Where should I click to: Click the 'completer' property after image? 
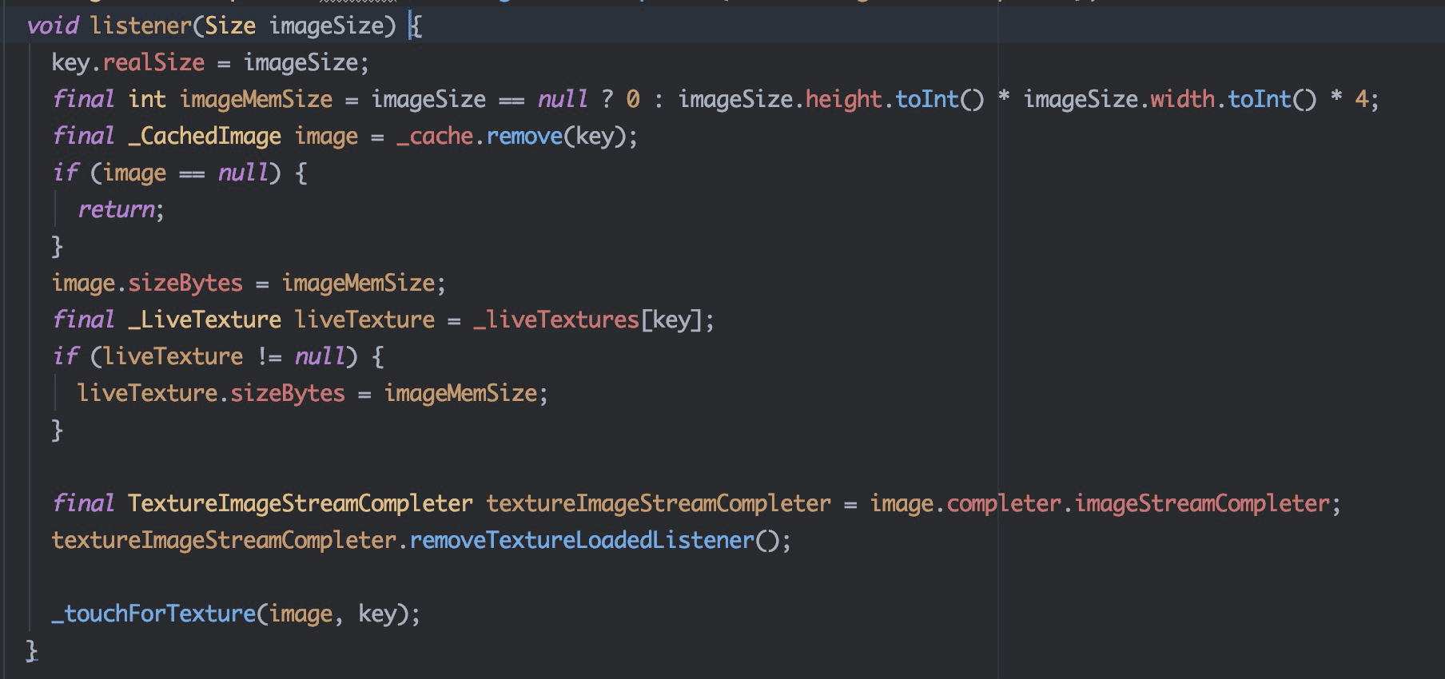(x=1004, y=503)
